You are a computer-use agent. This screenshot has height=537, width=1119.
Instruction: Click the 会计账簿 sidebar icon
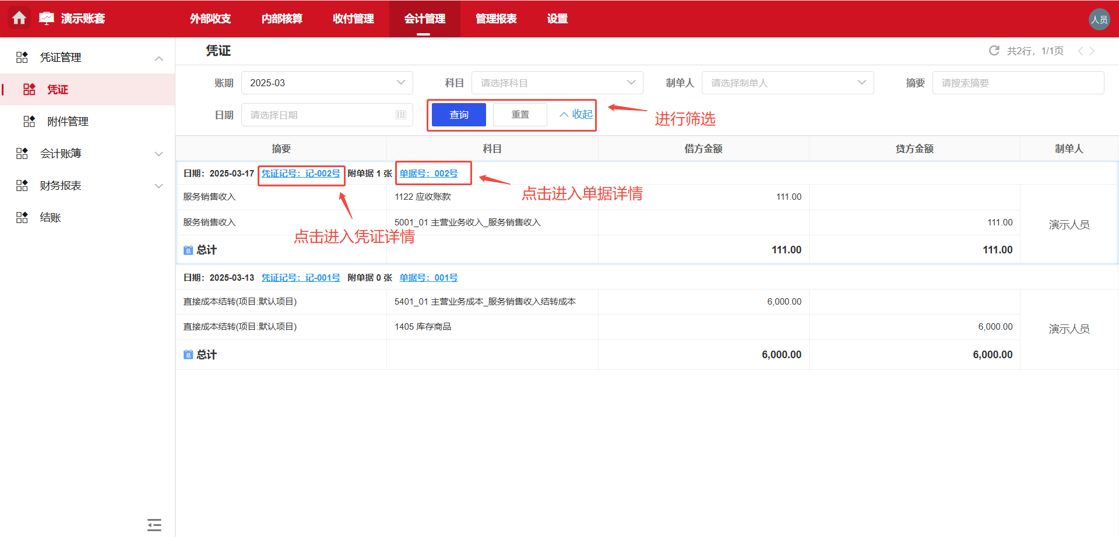[22, 153]
